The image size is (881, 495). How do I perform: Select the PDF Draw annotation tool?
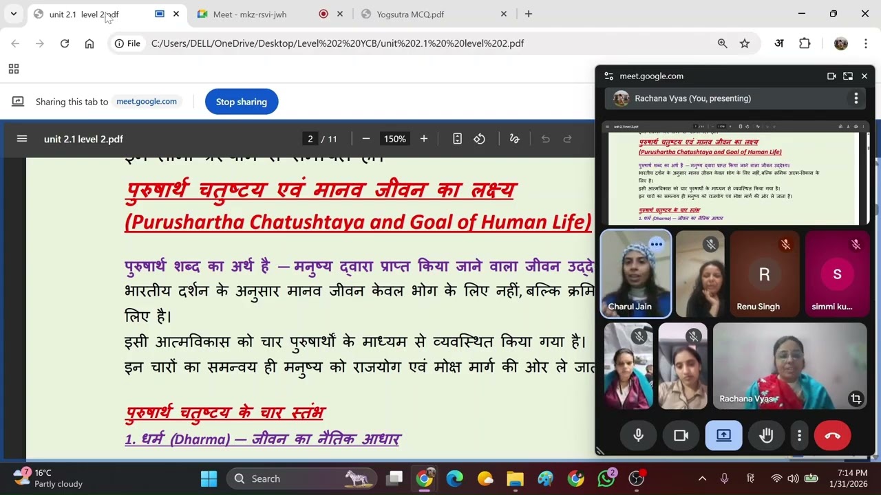(514, 139)
